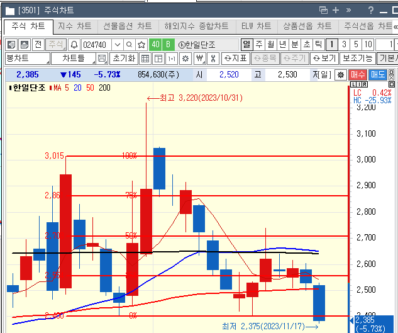Click the print chart icon
The image size is (398, 333).
[x=25, y=45]
